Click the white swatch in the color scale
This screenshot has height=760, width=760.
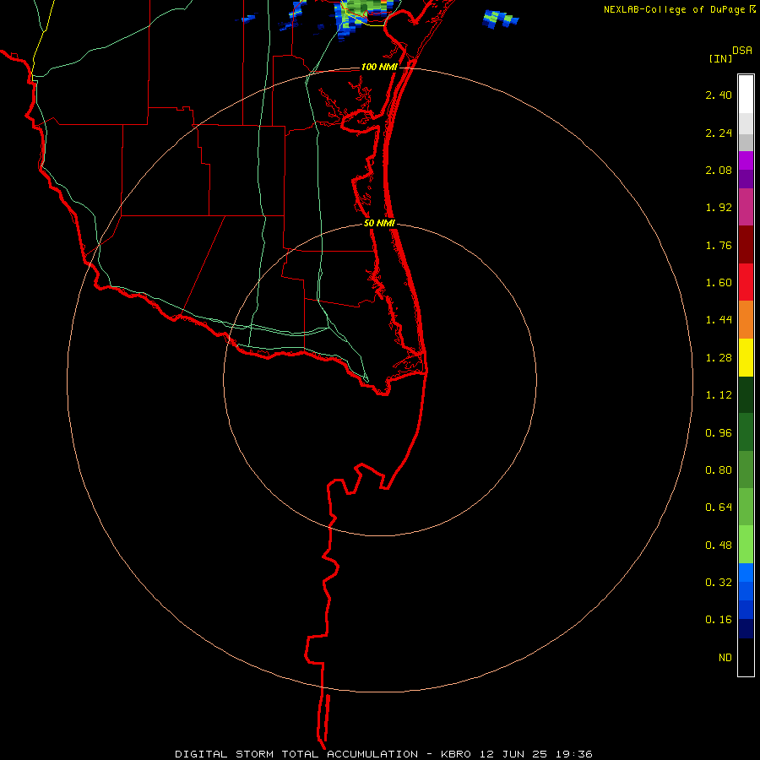[746, 95]
